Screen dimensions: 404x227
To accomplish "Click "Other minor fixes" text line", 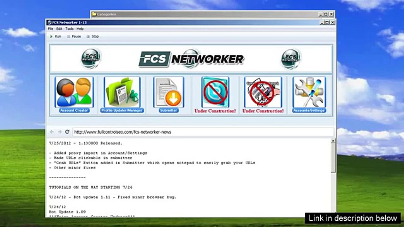I will (74, 168).
